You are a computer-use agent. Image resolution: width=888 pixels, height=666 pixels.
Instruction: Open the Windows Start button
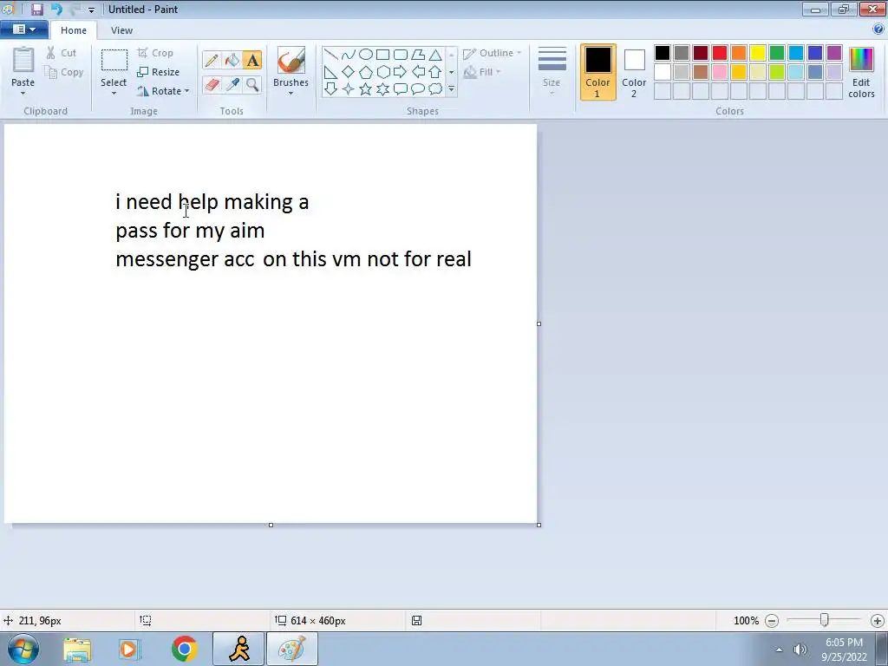(23, 649)
